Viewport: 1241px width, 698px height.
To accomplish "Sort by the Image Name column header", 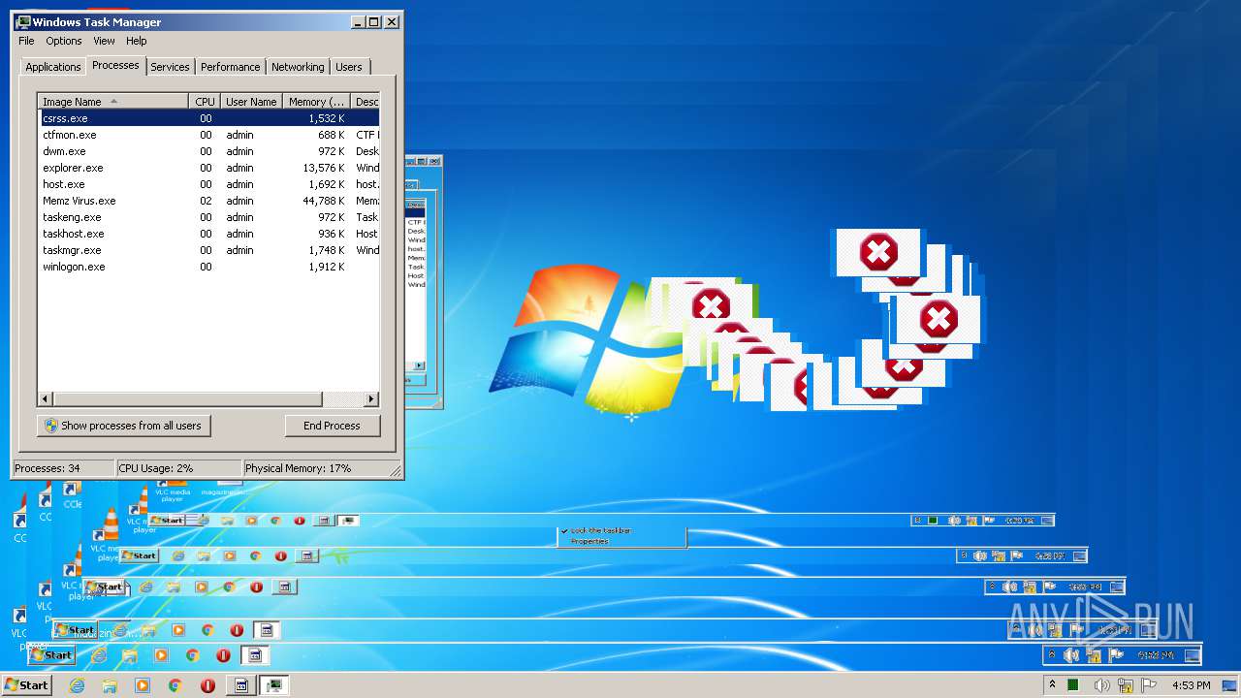I will click(x=112, y=101).
